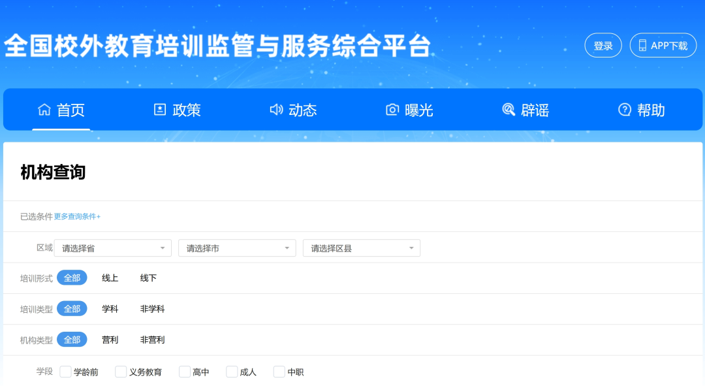Click the phone icon in APP下载 button

(642, 46)
